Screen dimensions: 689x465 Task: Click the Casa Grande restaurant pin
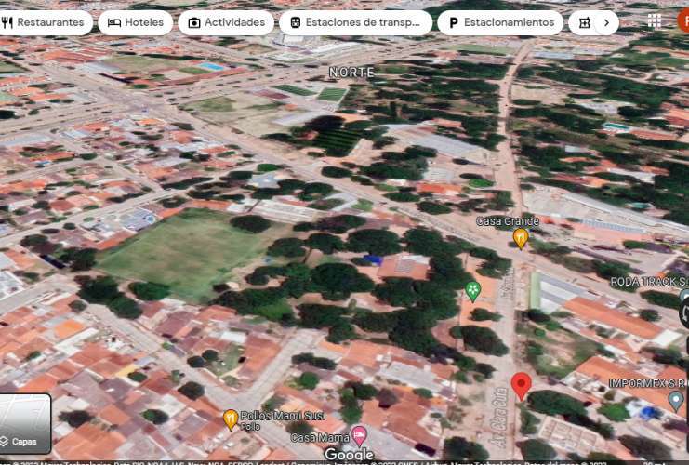521,238
